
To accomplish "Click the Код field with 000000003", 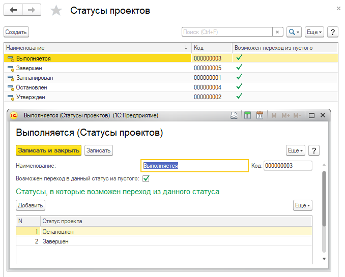I will 288,166.
